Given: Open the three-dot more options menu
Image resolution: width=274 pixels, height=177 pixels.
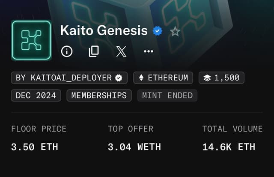Looking at the screenshot, I should click(x=149, y=51).
